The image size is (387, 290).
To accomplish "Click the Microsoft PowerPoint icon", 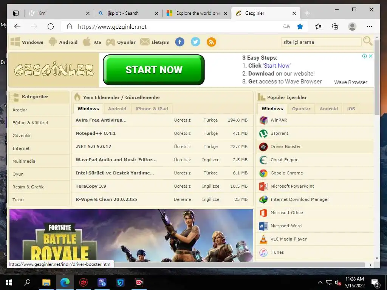I will (263, 187).
